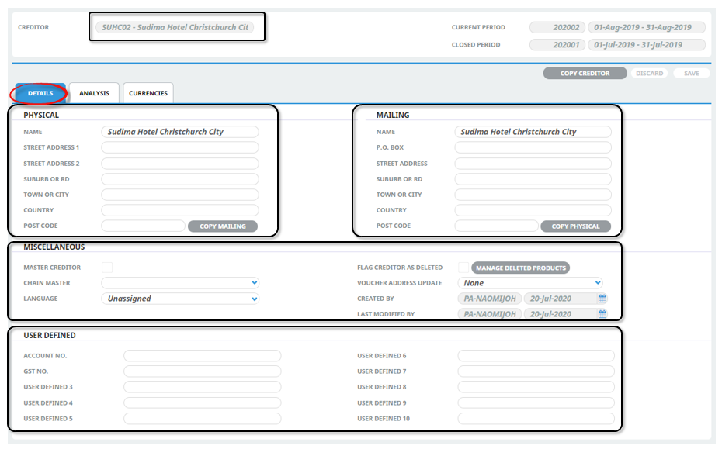The width and height of the screenshot is (722, 449).
Task: Focus the Mailing Country field
Action: pyautogui.click(x=533, y=210)
